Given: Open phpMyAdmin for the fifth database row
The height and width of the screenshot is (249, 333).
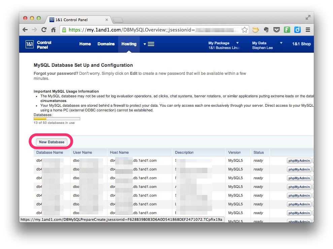Looking at the screenshot, I should pos(299,195).
